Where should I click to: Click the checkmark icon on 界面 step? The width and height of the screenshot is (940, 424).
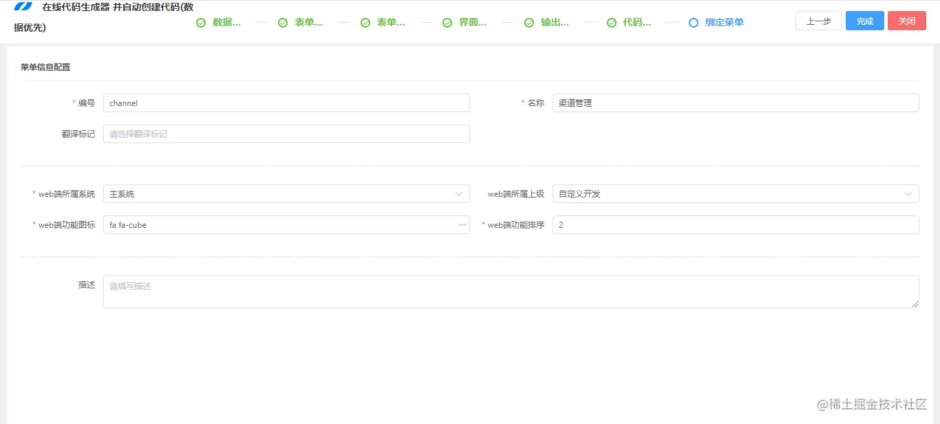click(x=447, y=21)
